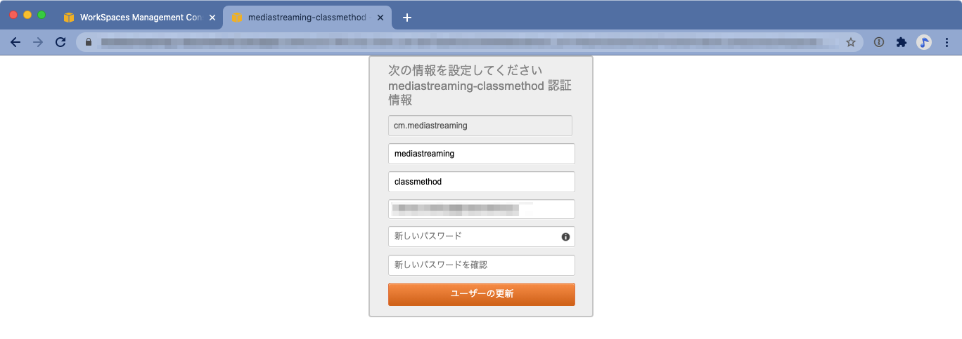Open a new browser tab

(407, 18)
